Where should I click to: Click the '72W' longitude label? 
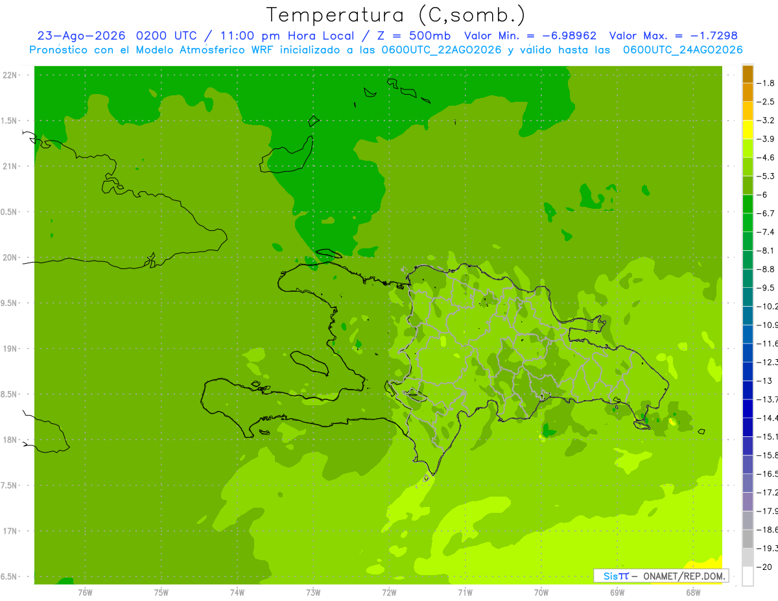[389, 592]
